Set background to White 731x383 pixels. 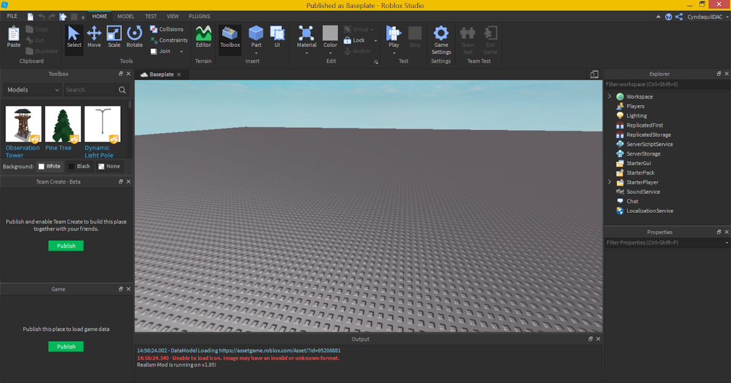point(49,167)
